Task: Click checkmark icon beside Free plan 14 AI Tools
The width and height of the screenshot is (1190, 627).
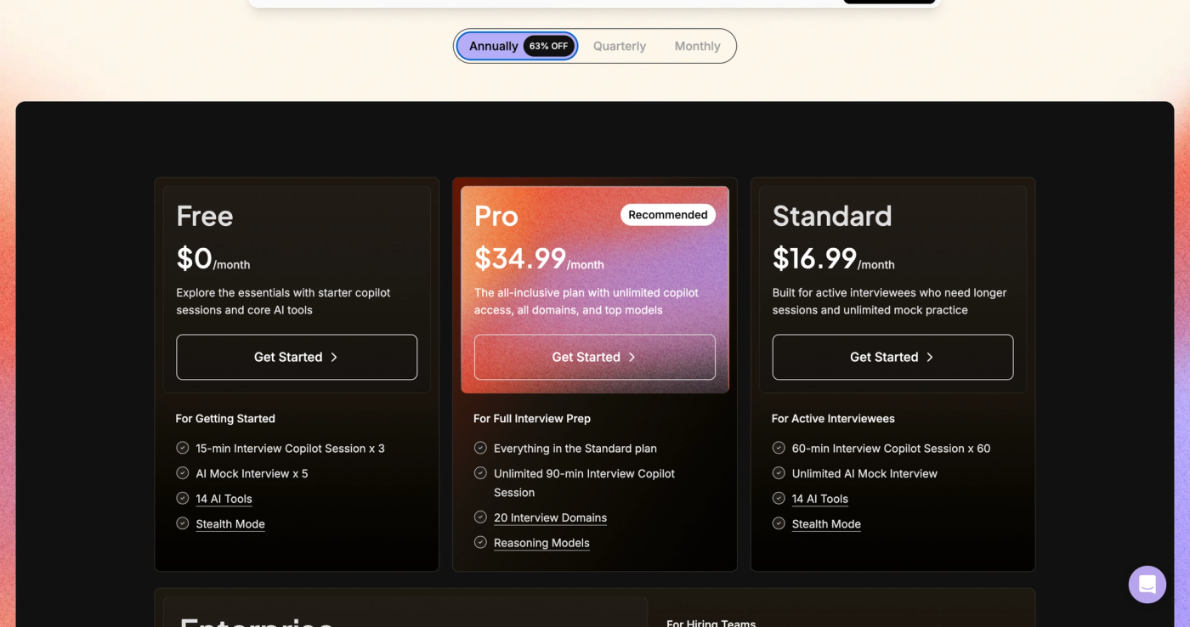Action: click(183, 499)
